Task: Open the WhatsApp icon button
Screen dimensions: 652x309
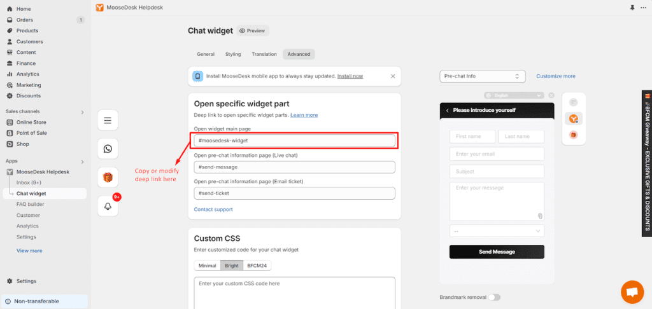Action: tap(108, 149)
